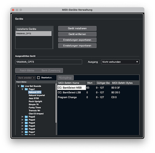Click the Page7 folder icon

(26, 132)
